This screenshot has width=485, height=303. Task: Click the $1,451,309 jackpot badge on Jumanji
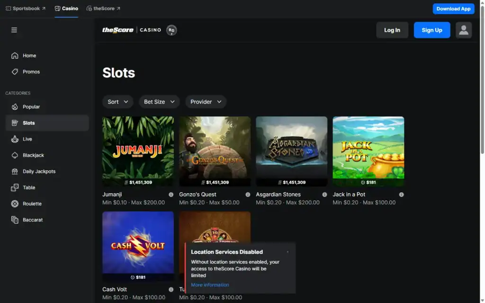[x=138, y=182]
